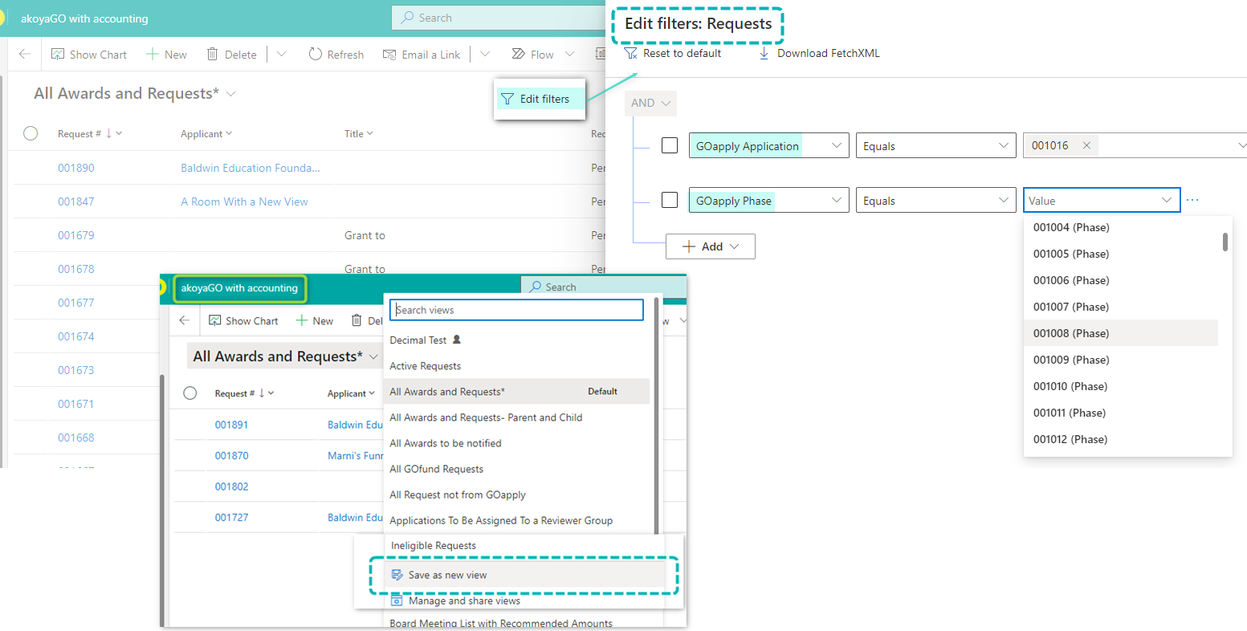The width and height of the screenshot is (1247, 631).
Task: Click the main Search box
Action: (x=499, y=18)
